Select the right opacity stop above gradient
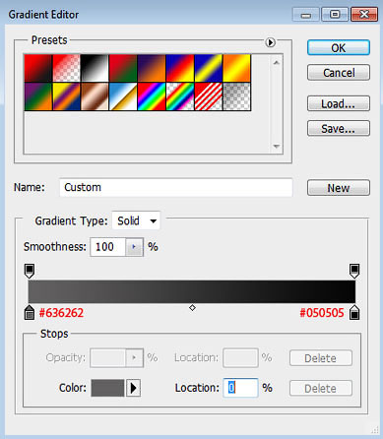The width and height of the screenshot is (383, 439). (x=354, y=271)
